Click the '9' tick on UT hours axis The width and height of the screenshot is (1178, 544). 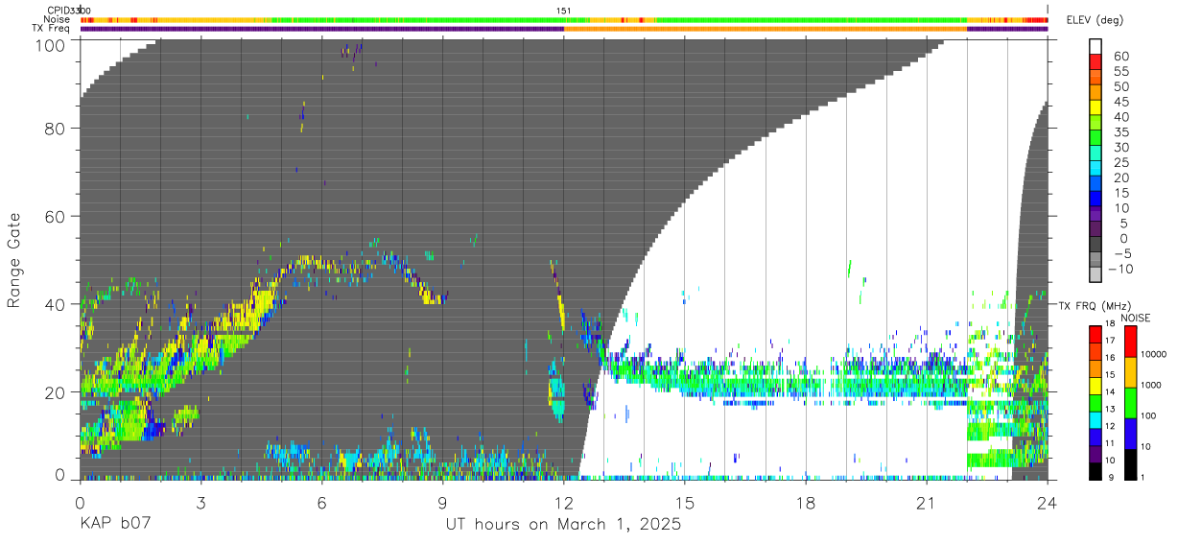click(x=443, y=502)
